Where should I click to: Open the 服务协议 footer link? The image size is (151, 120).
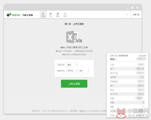click(36, 111)
